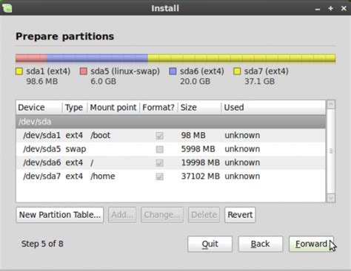The width and height of the screenshot is (351, 271).
Task: Click red sda5 linux-swap legend swatch
Action: (x=84, y=72)
